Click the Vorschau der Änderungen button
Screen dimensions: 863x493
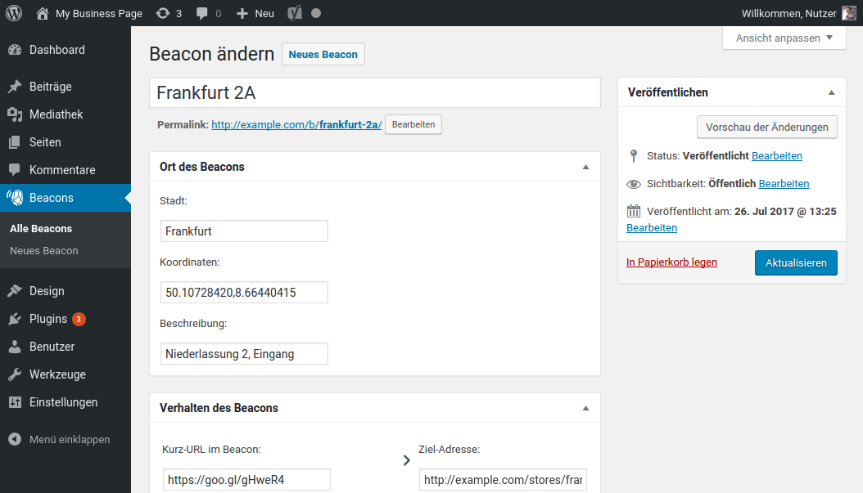[x=767, y=128]
